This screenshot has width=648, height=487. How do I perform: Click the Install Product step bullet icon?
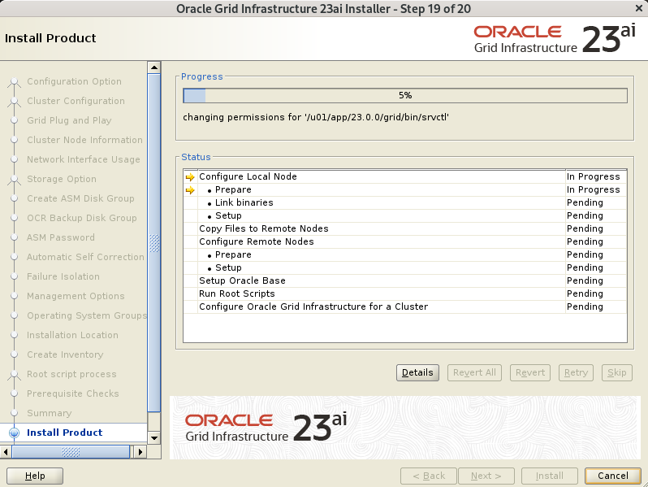pos(14,433)
